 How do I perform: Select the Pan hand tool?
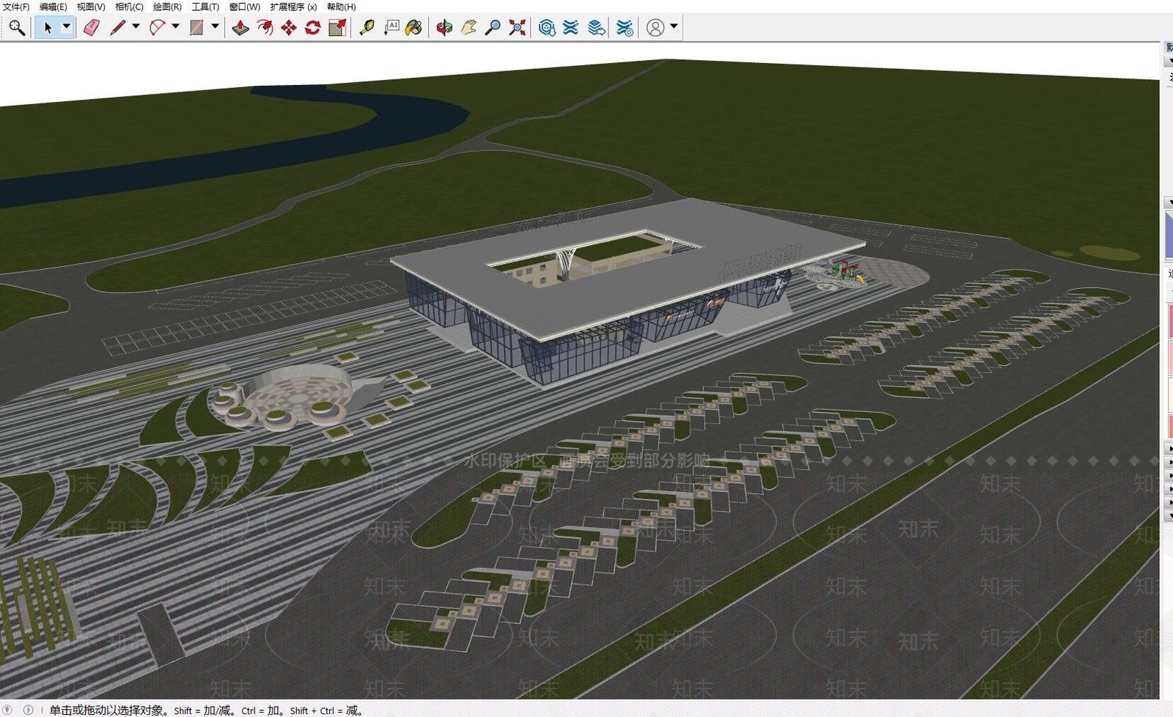468,28
